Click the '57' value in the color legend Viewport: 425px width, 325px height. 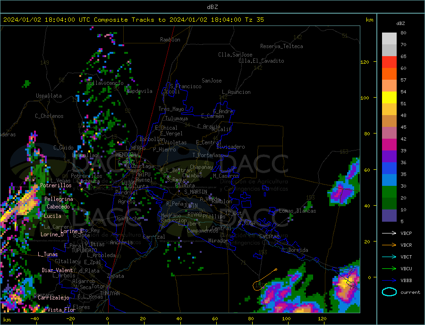point(403,80)
